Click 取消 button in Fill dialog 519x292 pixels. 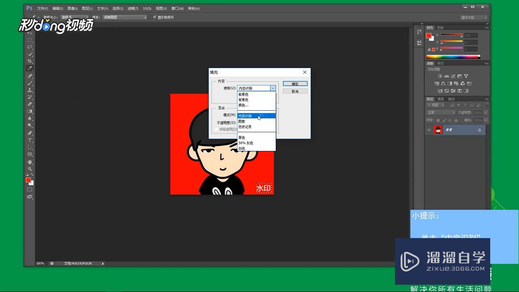(x=295, y=92)
